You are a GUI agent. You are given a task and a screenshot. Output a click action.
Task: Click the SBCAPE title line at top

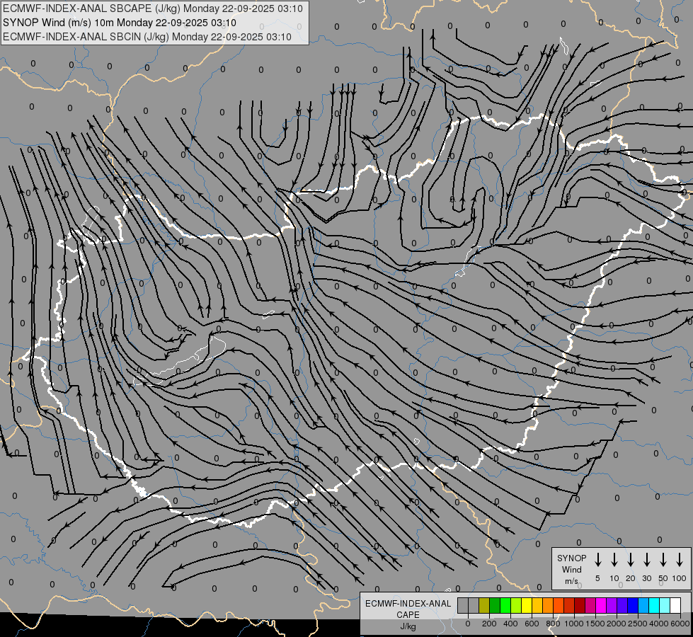point(152,8)
